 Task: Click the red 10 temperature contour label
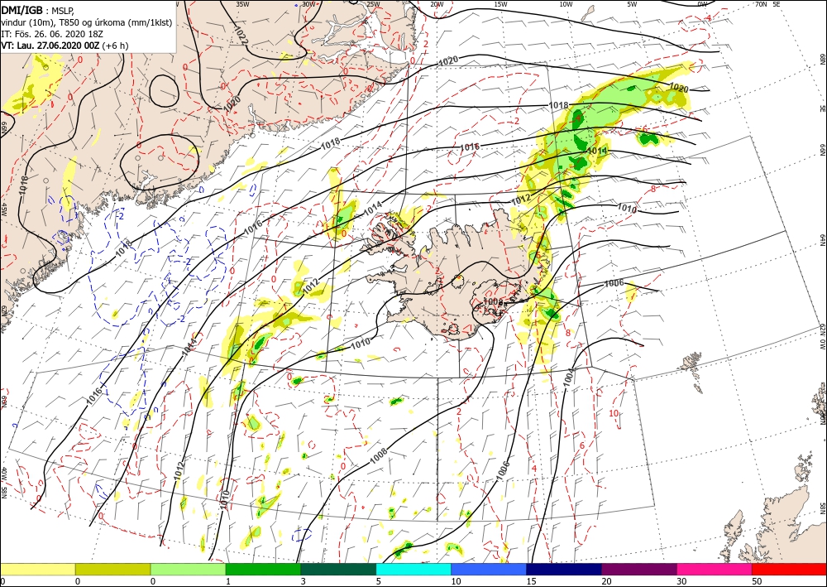(x=614, y=413)
